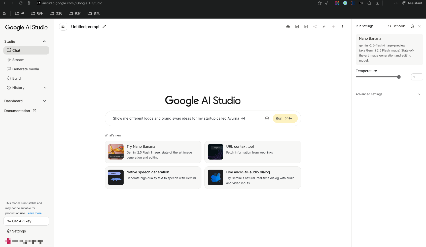This screenshot has height=247, width=426.
Task: Click the add media plus icon in the prompt box
Action: [x=267, y=118]
